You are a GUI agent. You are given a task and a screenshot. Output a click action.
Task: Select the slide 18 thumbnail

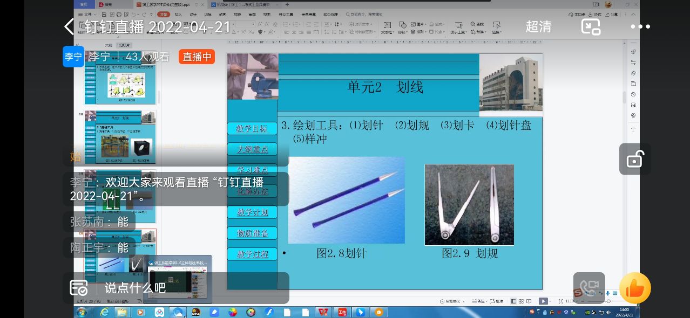coord(120,137)
